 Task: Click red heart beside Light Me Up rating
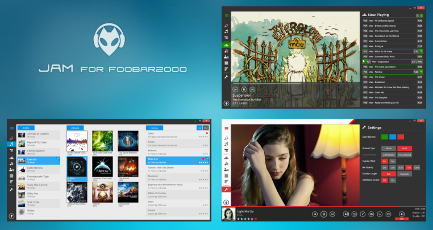coord(256,219)
